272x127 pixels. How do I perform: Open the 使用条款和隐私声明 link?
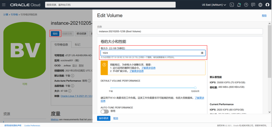pos(13,125)
